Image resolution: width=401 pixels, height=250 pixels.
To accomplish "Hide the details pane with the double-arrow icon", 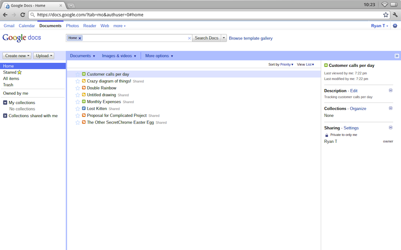I will tap(397, 56).
